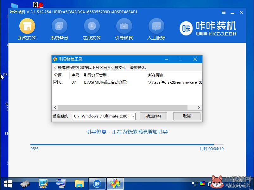Screen dimensions: 254x190
Task: Switch to 咔咔装机 taskbar button
Action: (x=97, y=184)
